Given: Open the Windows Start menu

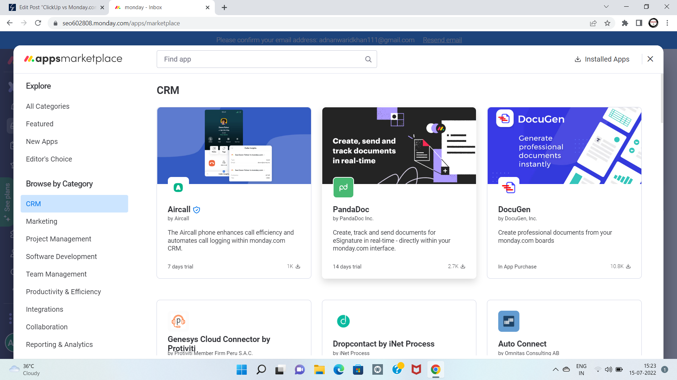Looking at the screenshot, I should pos(242,369).
